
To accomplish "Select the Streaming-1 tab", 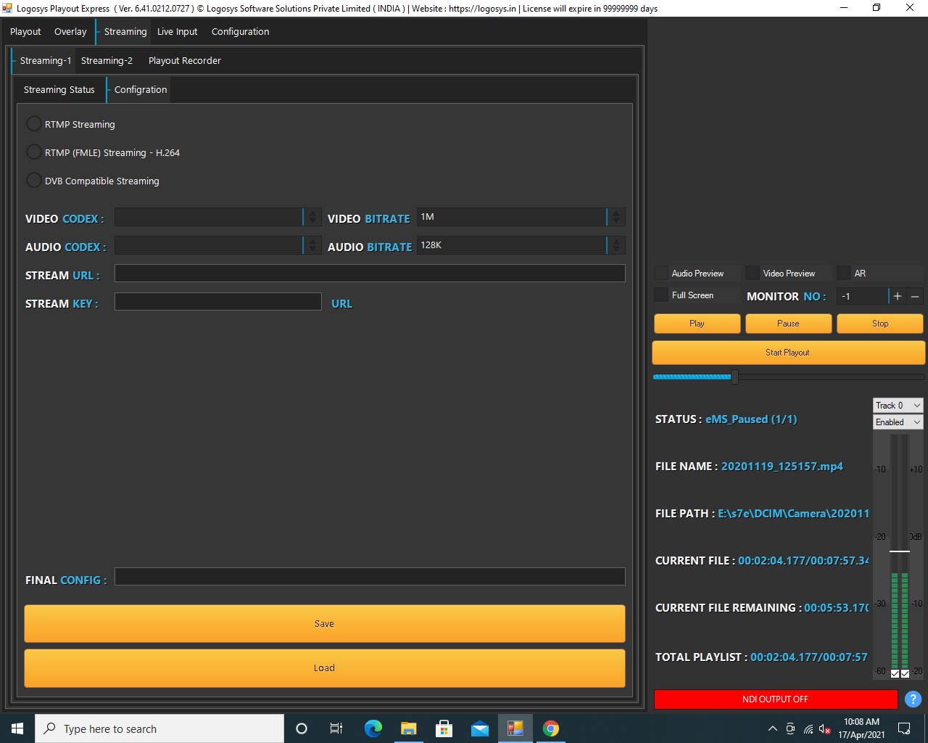I will point(45,60).
